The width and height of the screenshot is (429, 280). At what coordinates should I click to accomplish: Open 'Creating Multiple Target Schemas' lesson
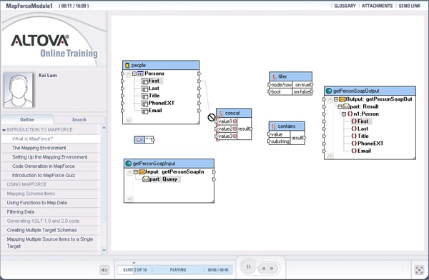pos(51,230)
